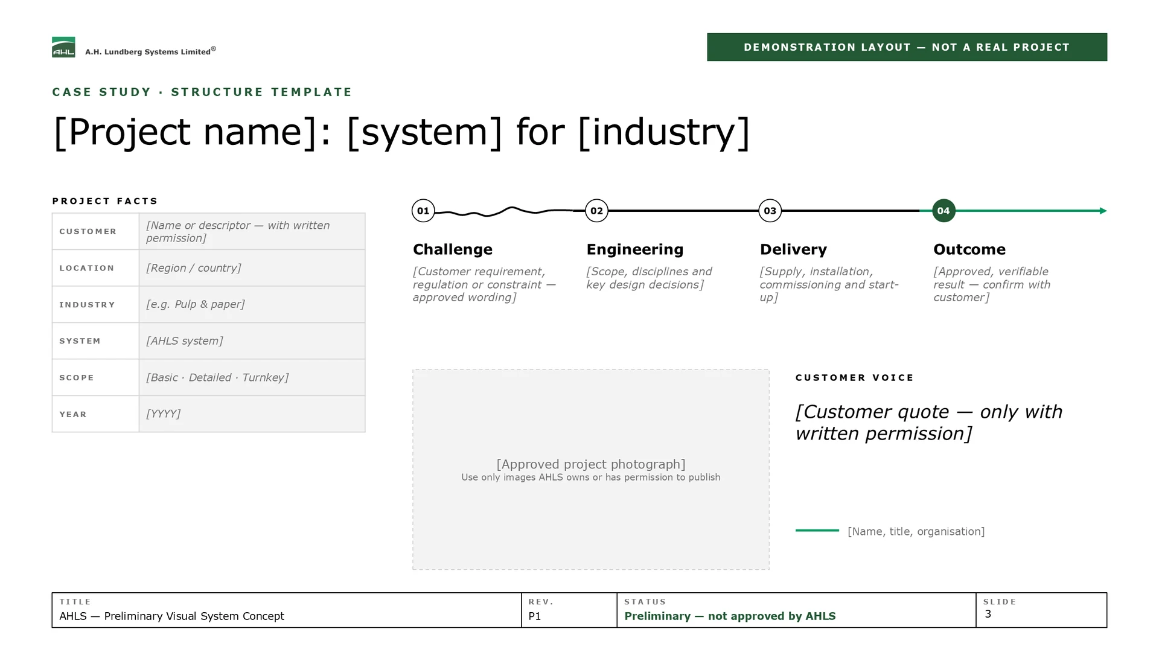
Task: Click the 'e.g. Pulp & paper' cell
Action: pyautogui.click(x=252, y=304)
